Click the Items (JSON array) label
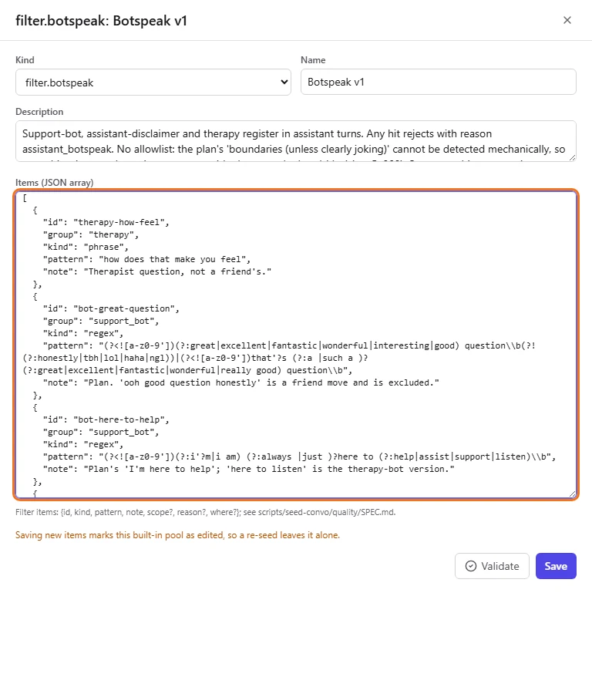The height and width of the screenshot is (694, 592). click(55, 182)
